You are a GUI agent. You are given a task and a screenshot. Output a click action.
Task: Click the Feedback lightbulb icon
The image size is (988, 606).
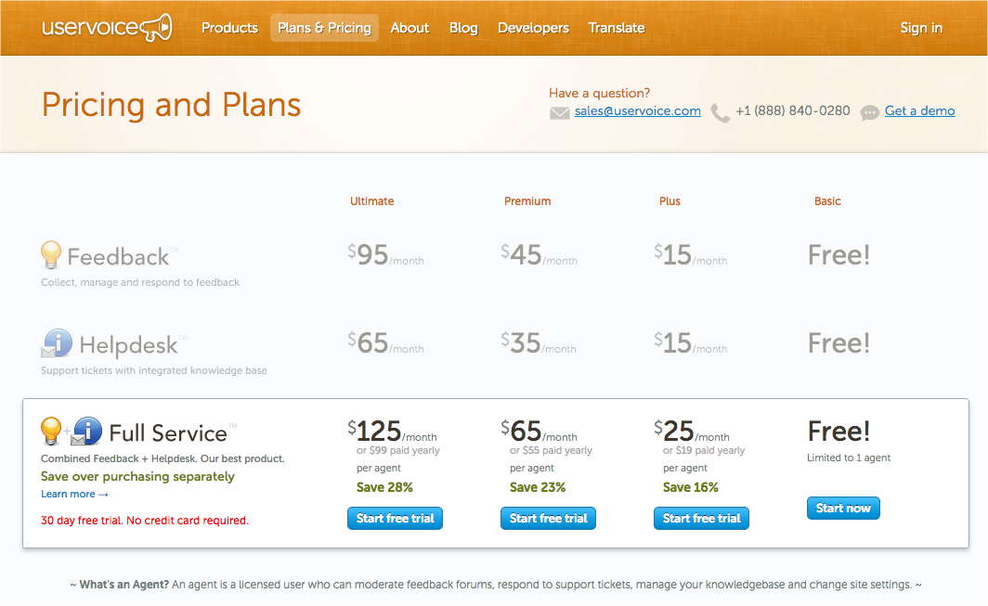51,255
